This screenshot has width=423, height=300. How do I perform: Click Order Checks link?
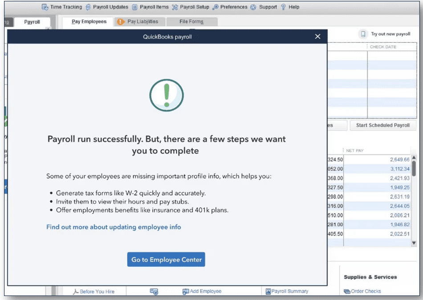(x=366, y=292)
